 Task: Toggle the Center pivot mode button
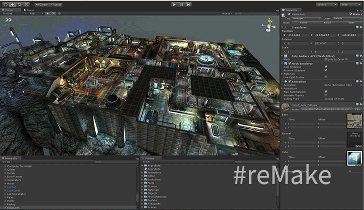[41, 5]
